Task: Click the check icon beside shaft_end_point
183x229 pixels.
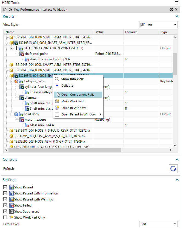Action: pyautogui.click(x=21, y=53)
